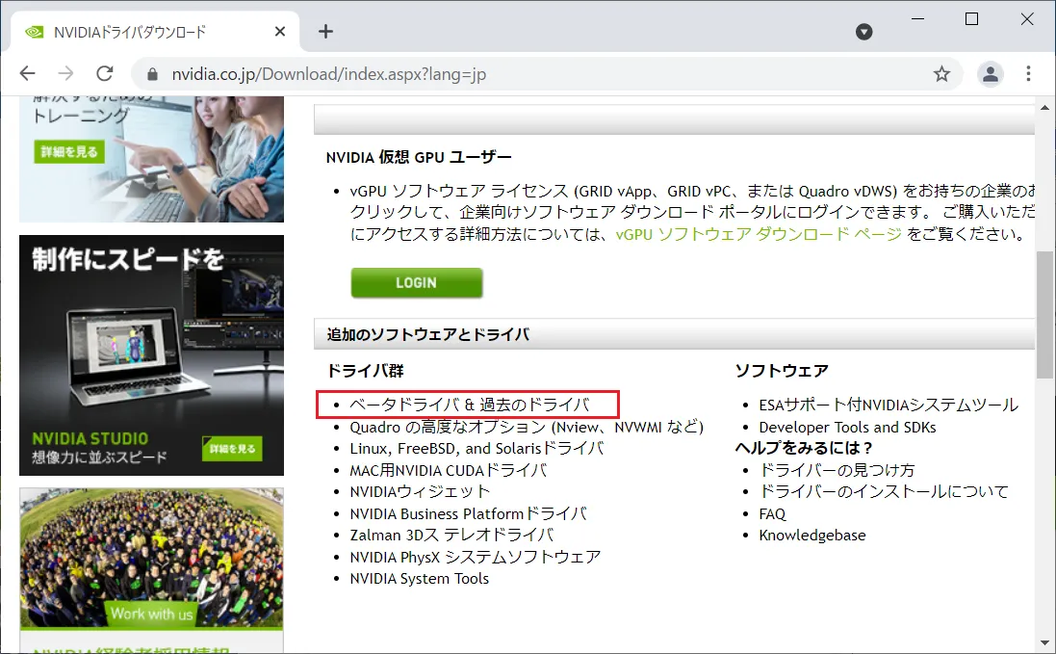Open Developer Tools and SDKs link

[847, 427]
